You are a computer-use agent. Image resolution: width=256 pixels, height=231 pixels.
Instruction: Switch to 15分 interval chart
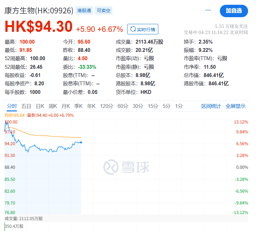(153, 106)
